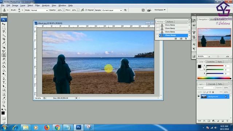The image size is (233, 131).
Task: Switch to the Styles tab
Action: click(x=220, y=61)
